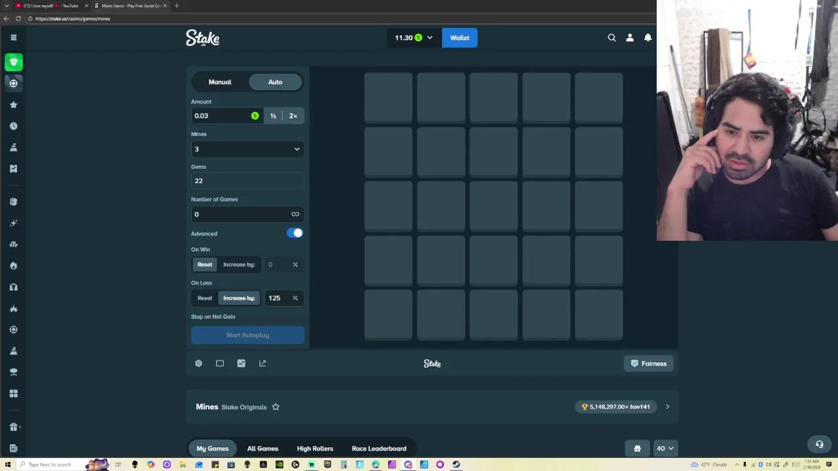Screen dimensions: 838x471
Task: Click the 5,148,297.00× hov141 top win
Action: pos(616,407)
